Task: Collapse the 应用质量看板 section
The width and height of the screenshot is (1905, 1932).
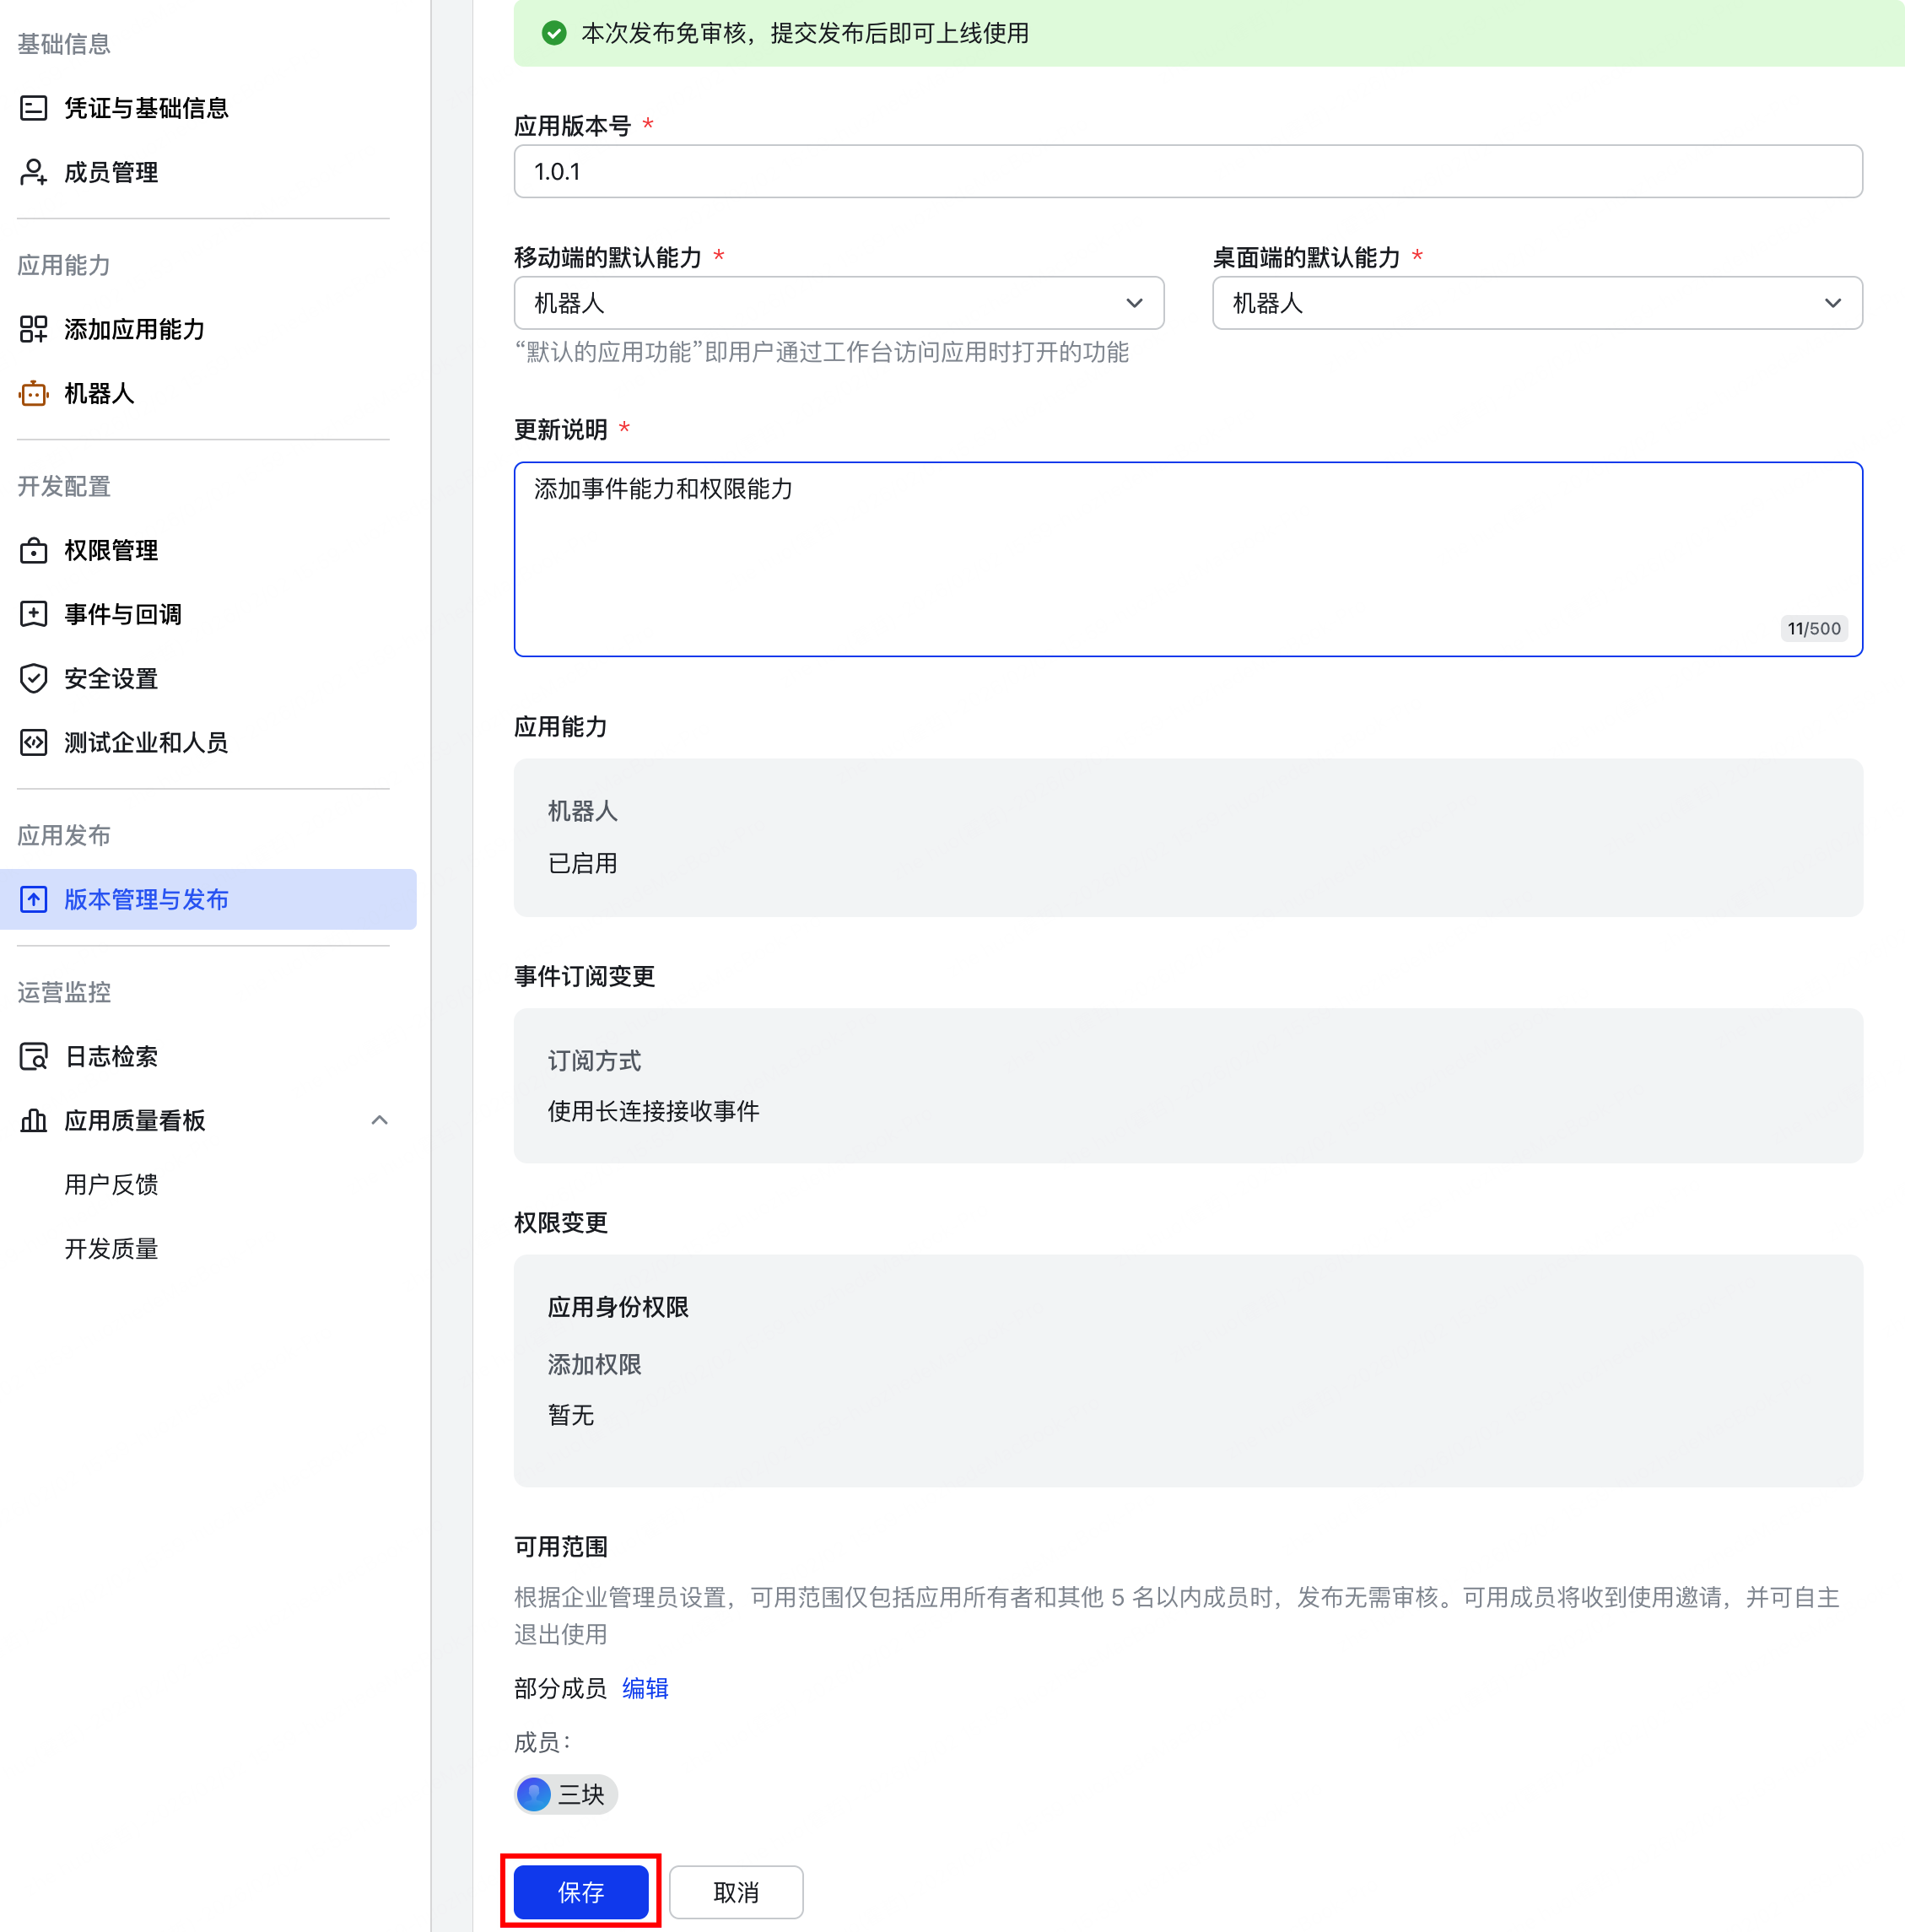Action: [380, 1120]
